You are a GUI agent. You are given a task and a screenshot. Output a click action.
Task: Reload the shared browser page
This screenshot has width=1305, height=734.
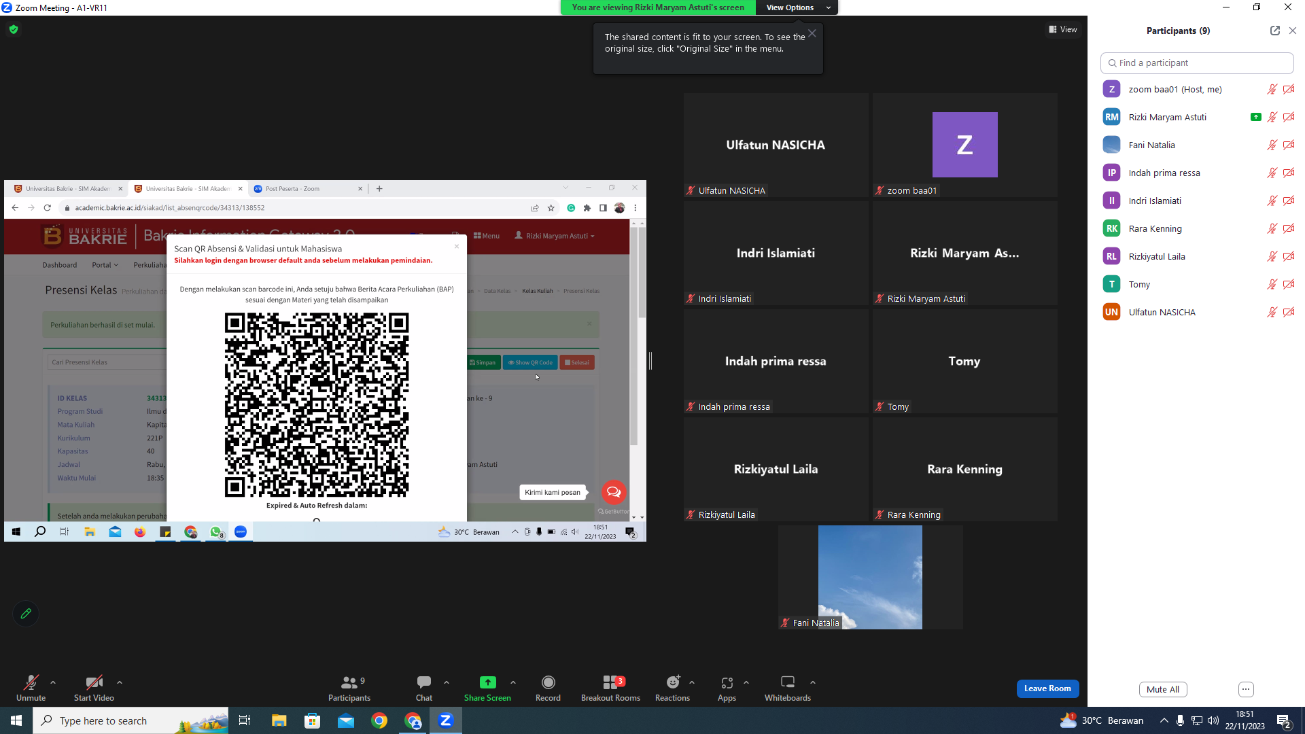coord(48,208)
